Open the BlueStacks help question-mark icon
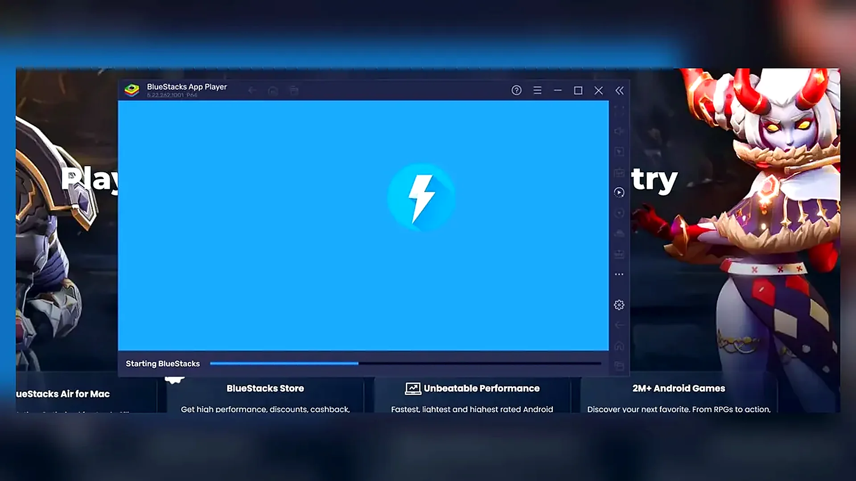Viewport: 856px width, 481px height. tap(516, 90)
